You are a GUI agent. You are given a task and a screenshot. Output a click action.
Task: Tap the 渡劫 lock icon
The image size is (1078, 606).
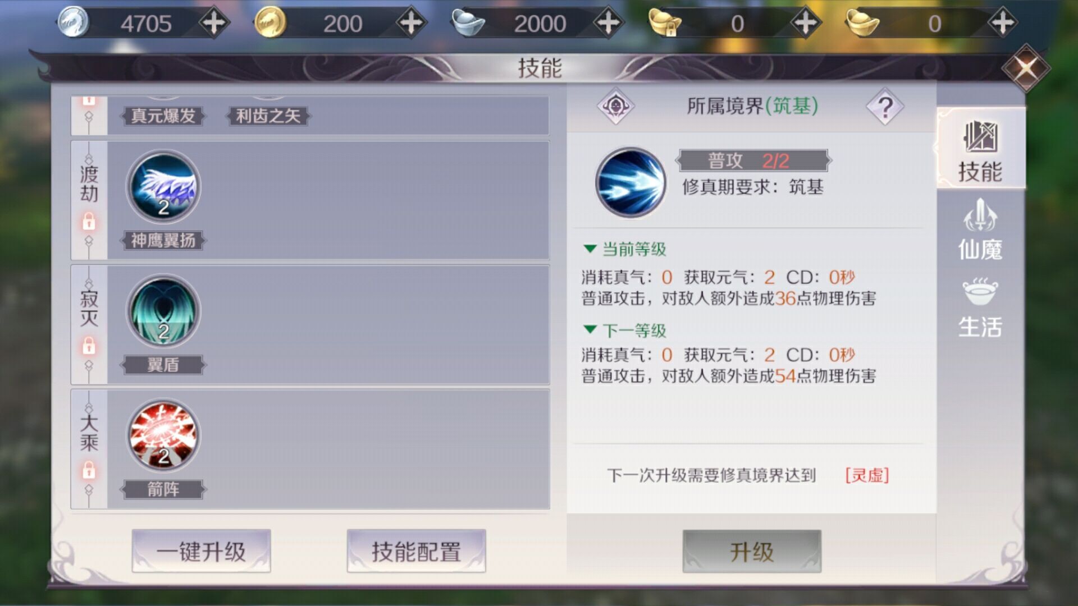coord(89,221)
